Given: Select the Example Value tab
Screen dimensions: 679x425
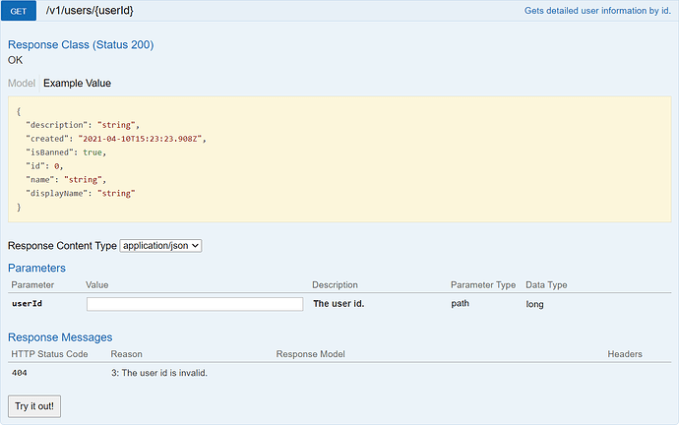Looking at the screenshot, I should 77,83.
